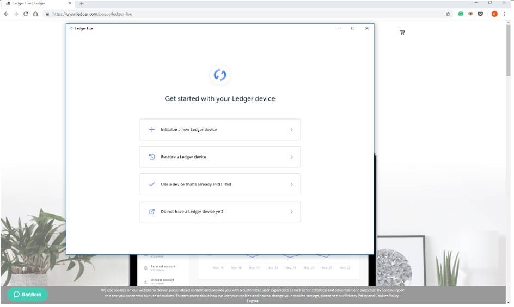
Task: Go back in the browser
Action: pos(6,14)
